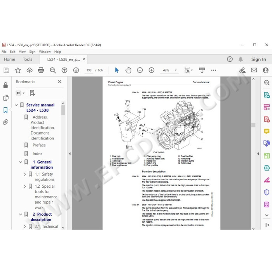The height and width of the screenshot is (272, 272).
Task: Collapse right tools pane arrow
Action: (x=258, y=154)
